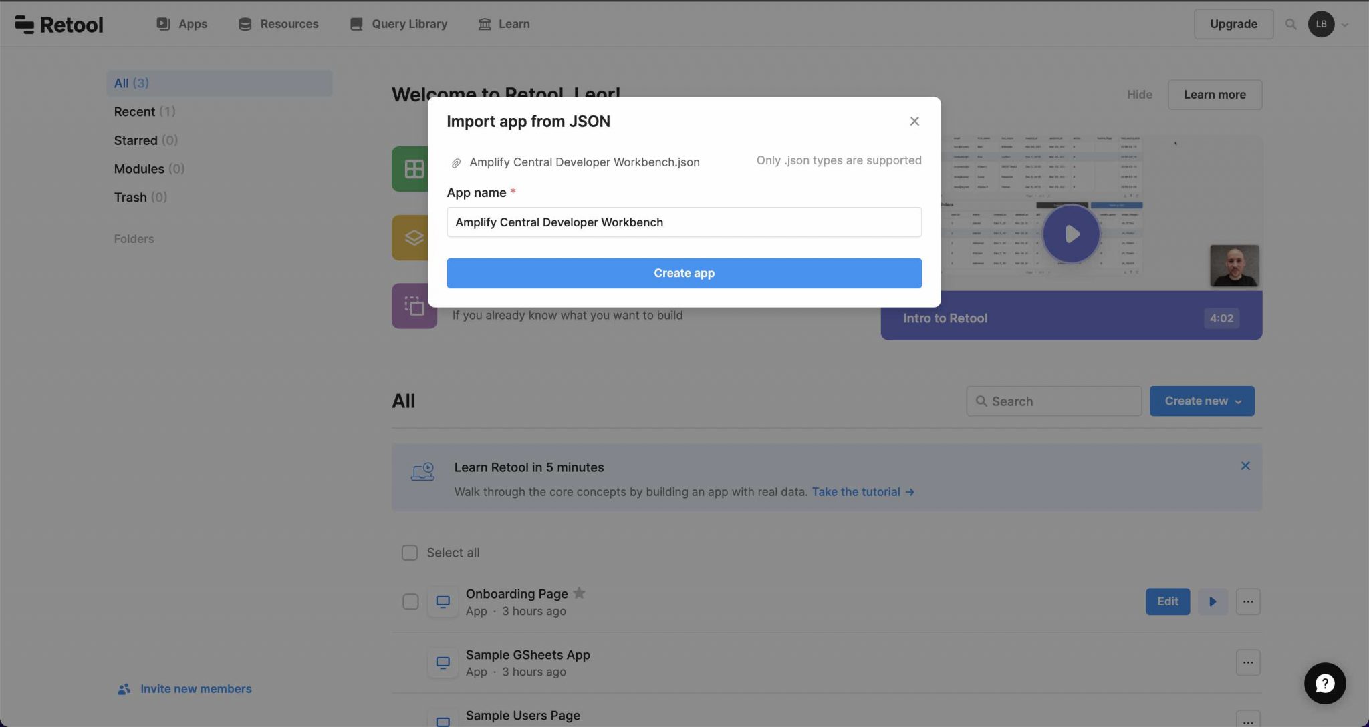Click the Take the tutorial link

pos(856,491)
